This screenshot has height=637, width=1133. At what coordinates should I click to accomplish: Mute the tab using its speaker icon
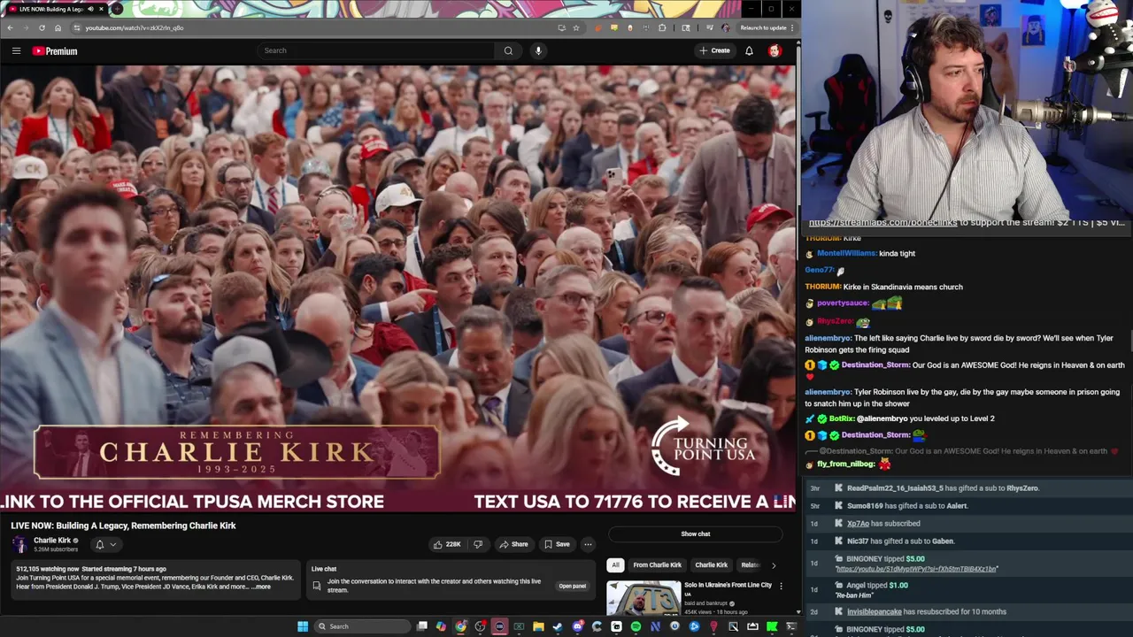(91, 9)
